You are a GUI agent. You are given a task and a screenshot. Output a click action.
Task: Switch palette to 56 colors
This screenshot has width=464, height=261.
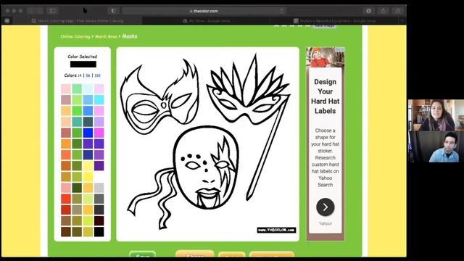88,75
